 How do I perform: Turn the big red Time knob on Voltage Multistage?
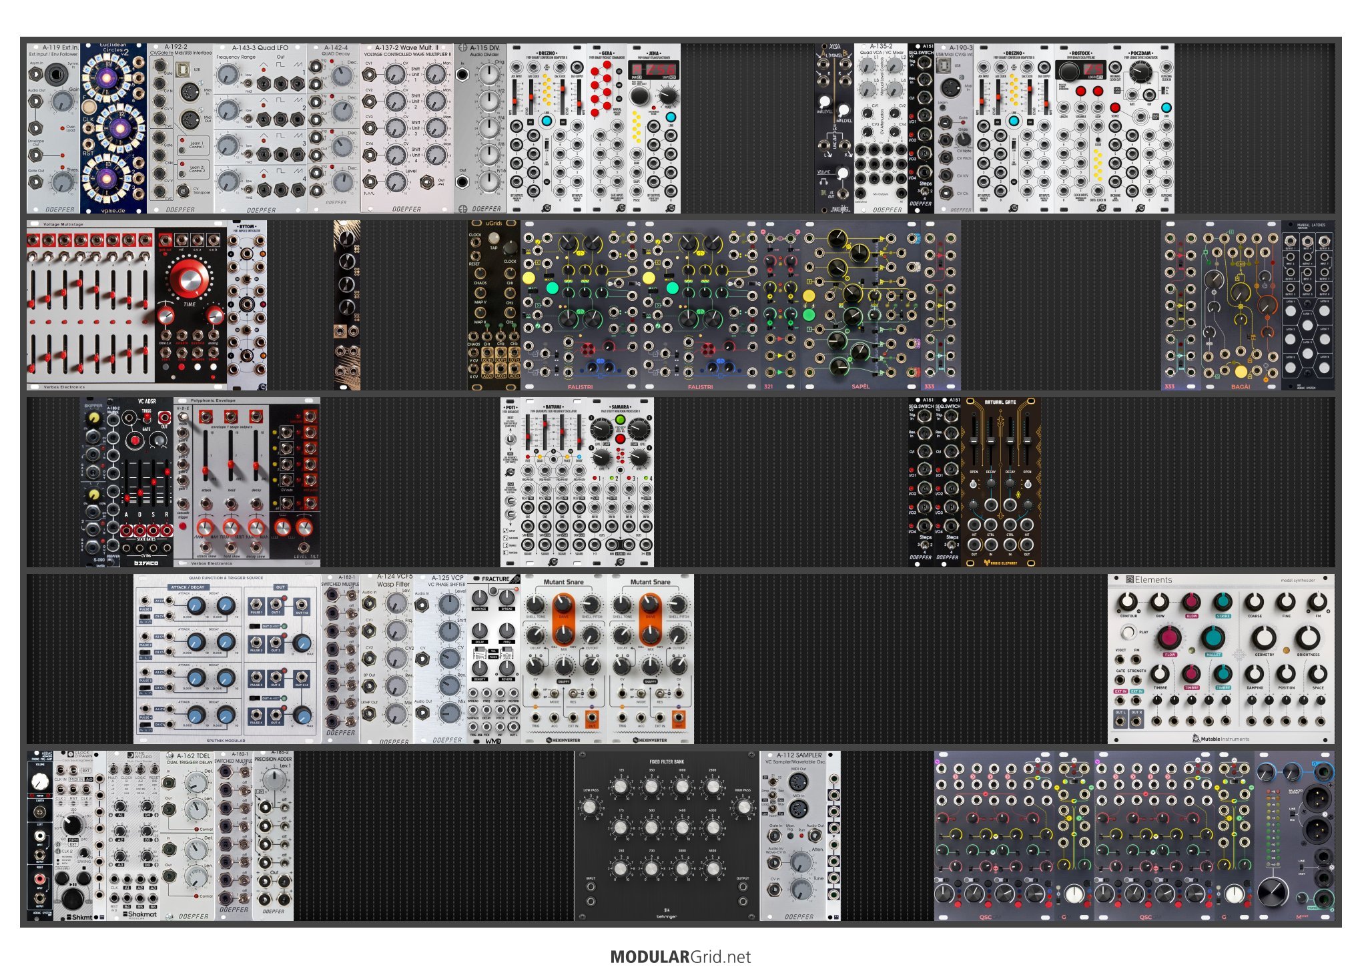(x=189, y=276)
